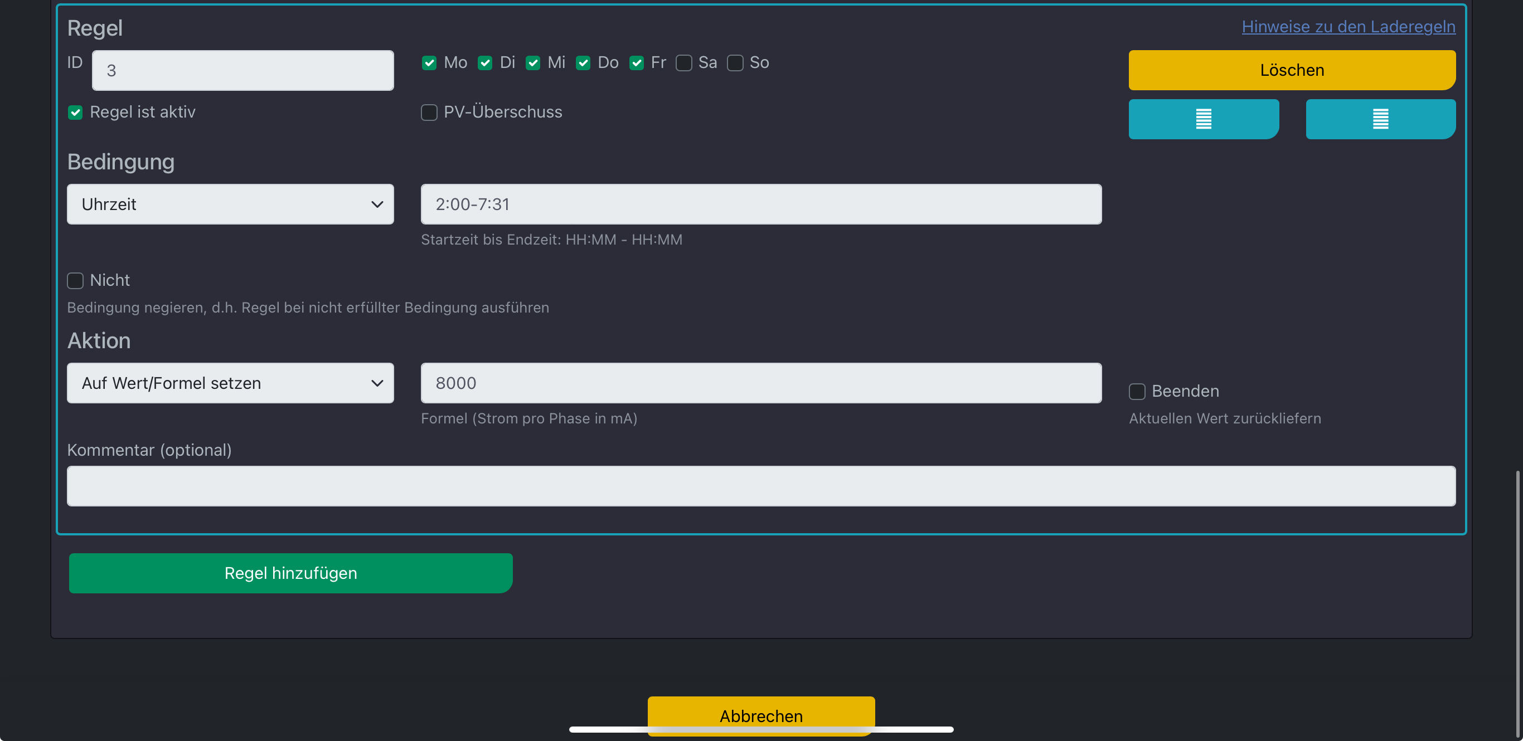Tick the Beenden checkbox
This screenshot has height=741, width=1523.
(1137, 391)
